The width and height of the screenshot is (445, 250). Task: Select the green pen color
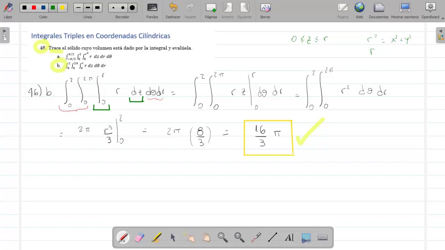[x=53, y=8]
